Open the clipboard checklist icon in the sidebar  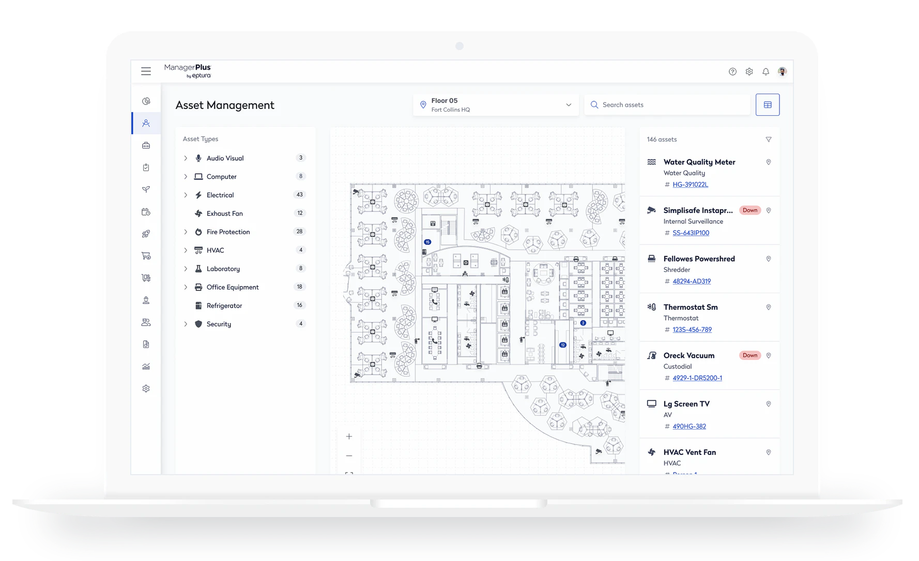(146, 167)
